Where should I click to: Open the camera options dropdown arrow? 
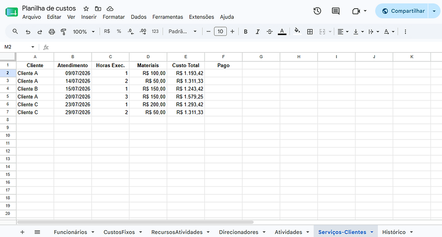coord(365,11)
